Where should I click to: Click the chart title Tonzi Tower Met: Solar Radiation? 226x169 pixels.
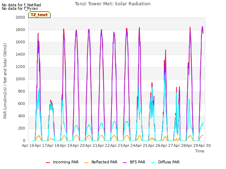click(x=113, y=4)
